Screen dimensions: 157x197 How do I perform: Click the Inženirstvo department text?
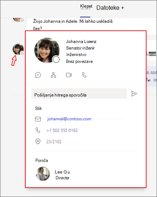click(x=76, y=55)
